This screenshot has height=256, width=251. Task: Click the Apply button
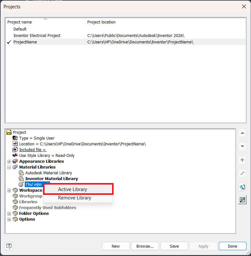[x=203, y=246]
